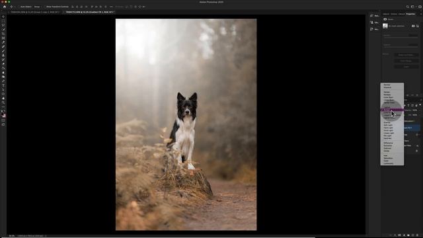This screenshot has width=423, height=238.
Task: Select the Eyedropper tool
Action: coord(3,42)
